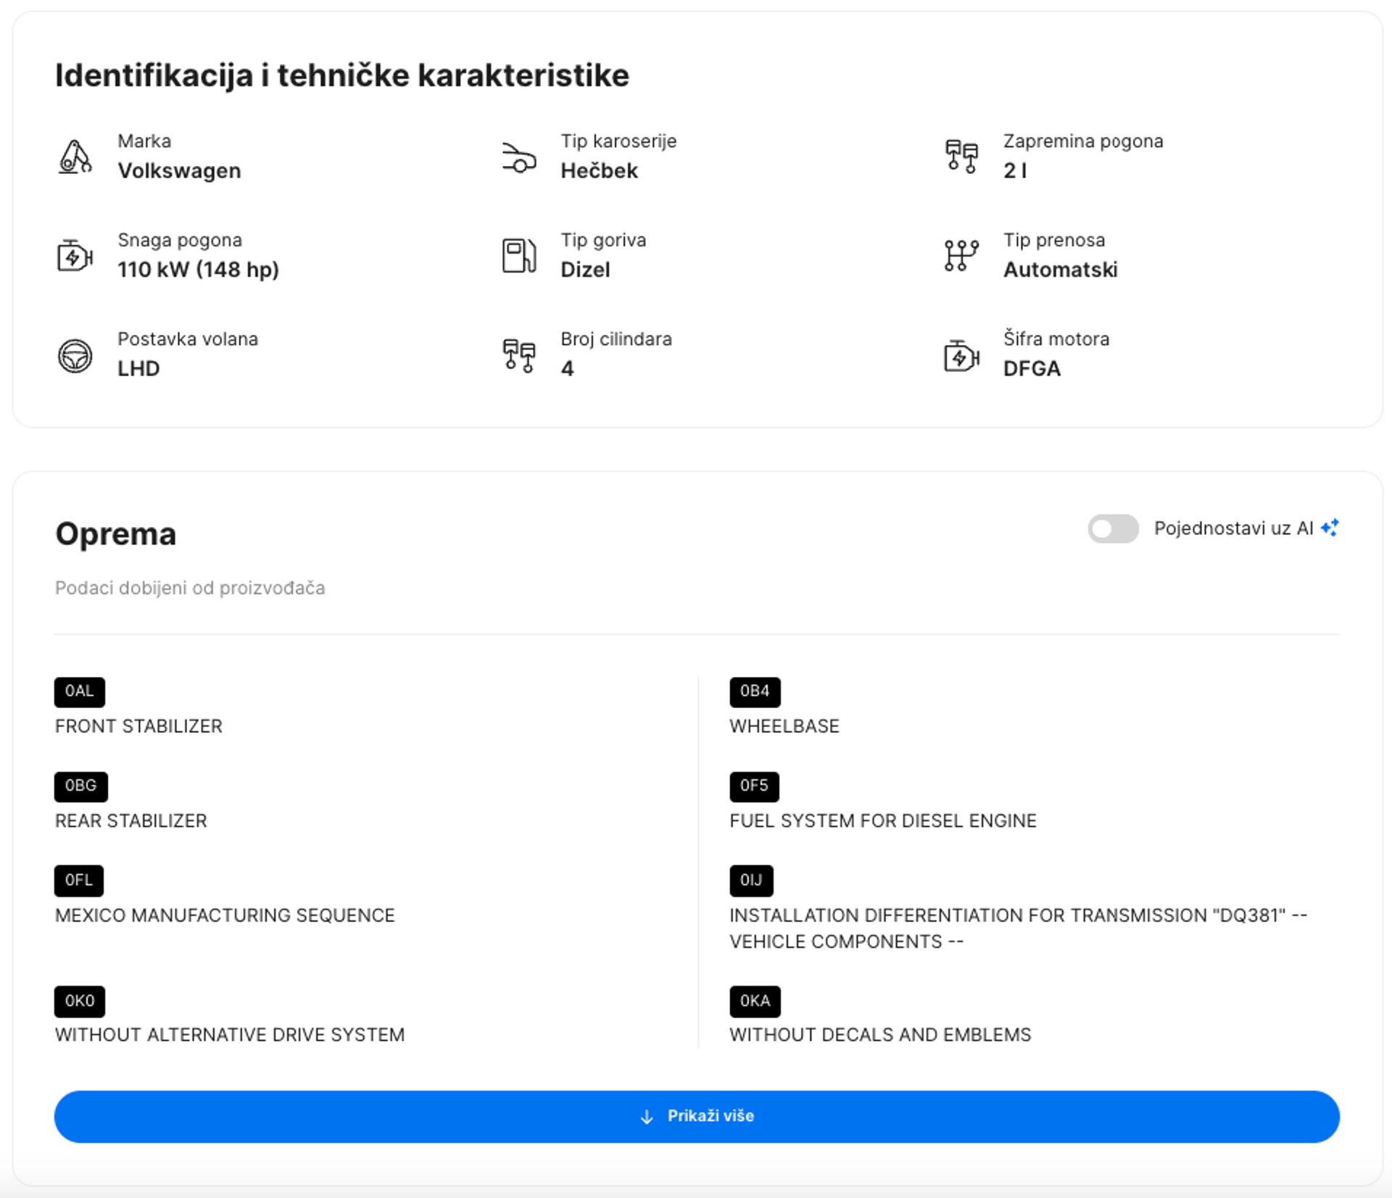Click the 0AL equipment code badge

click(x=80, y=691)
